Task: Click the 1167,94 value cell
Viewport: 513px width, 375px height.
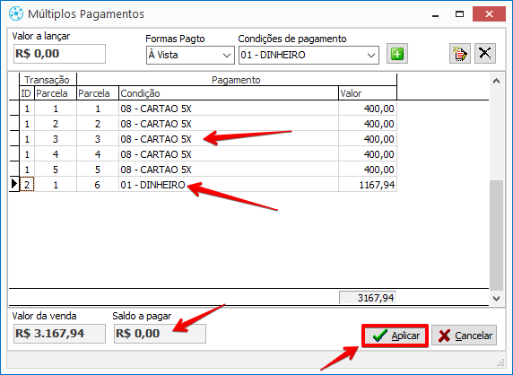Action: coord(368,185)
